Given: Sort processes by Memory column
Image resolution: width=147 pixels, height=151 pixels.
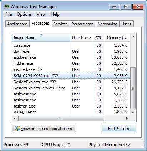Looking at the screenshot, I should pyautogui.click(x=117, y=38).
